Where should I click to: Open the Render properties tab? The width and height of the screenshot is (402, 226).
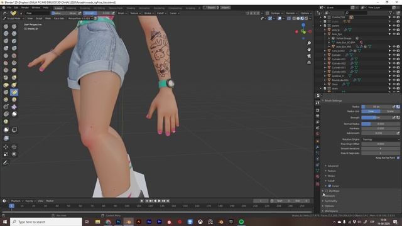pyautogui.click(x=318, y=110)
